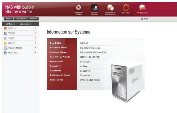Open Configuration Système gear icon

point(78,8)
